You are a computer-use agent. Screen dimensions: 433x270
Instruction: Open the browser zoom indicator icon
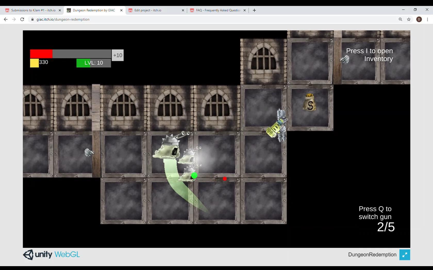[x=400, y=19]
